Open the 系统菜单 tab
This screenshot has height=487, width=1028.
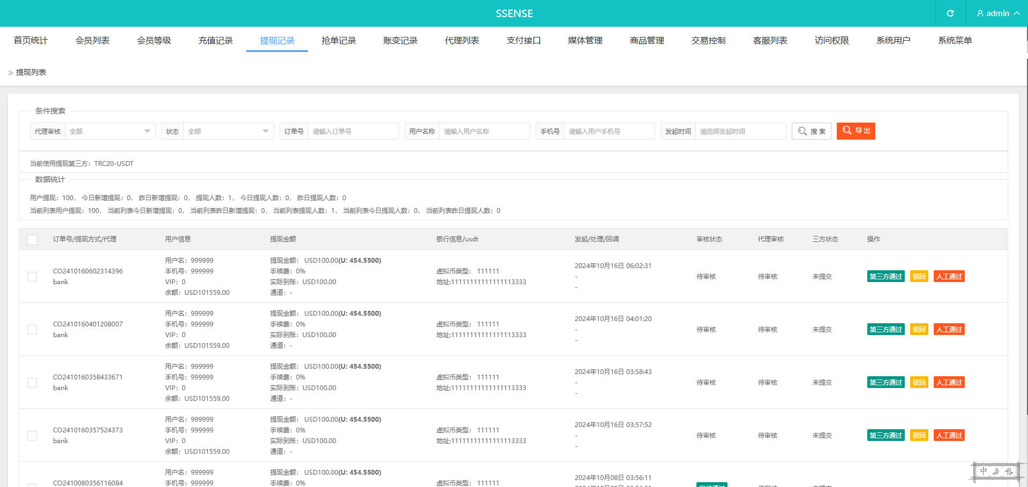click(x=955, y=41)
